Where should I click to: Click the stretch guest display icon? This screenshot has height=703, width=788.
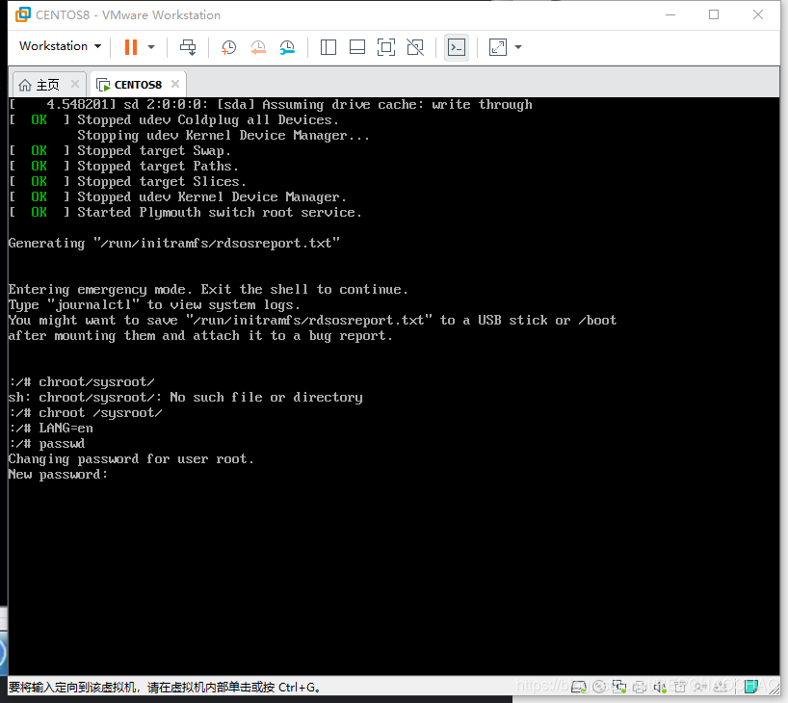pyautogui.click(x=497, y=47)
